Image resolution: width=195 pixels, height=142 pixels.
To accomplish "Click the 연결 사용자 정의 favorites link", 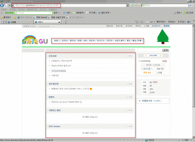I will pyautogui.click(x=57, y=17).
